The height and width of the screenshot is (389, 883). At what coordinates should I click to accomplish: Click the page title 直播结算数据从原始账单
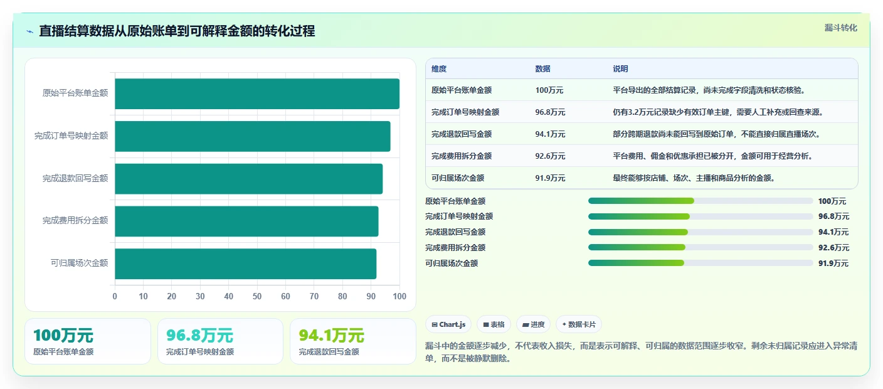pos(177,31)
